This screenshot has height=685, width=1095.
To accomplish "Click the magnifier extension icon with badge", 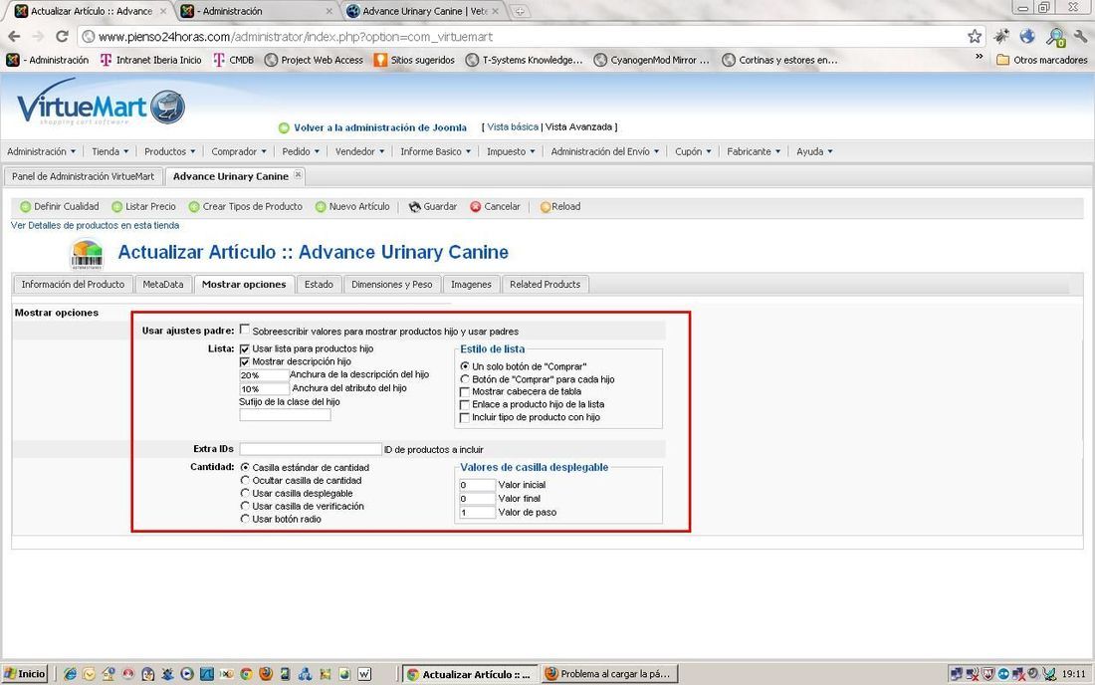I will tap(1055, 37).
